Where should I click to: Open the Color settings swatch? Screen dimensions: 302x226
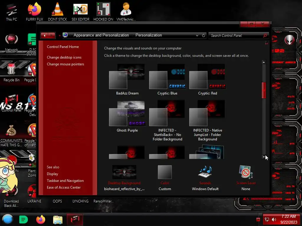point(165,172)
